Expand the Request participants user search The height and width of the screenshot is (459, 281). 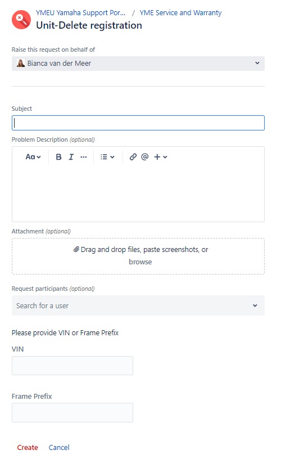point(138,305)
